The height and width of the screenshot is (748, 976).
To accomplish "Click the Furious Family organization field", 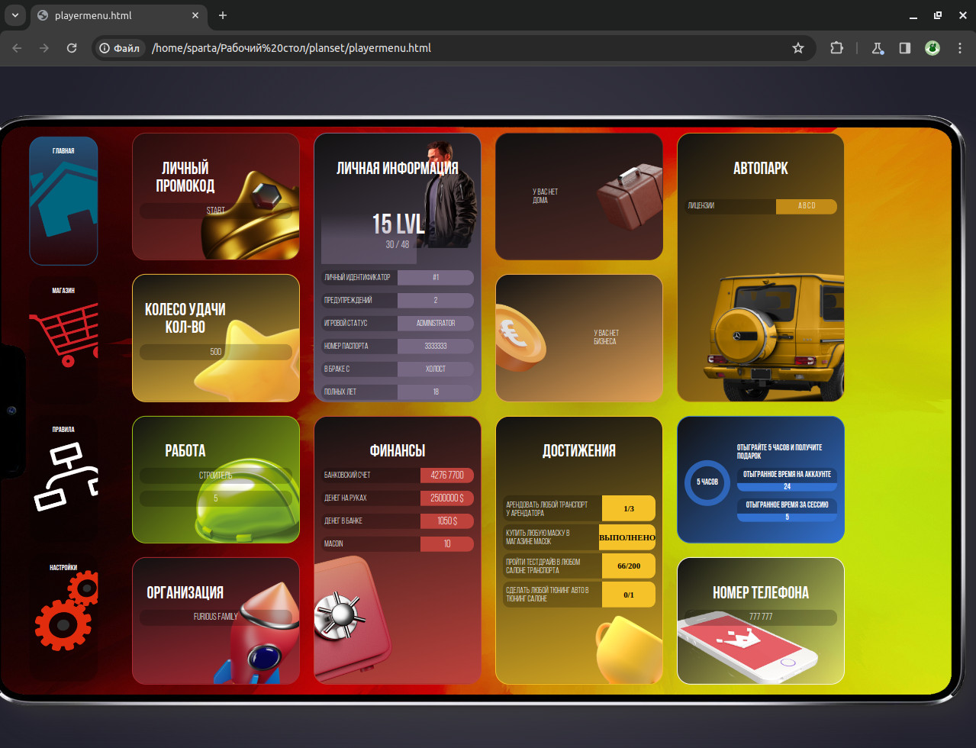I will pyautogui.click(x=216, y=617).
